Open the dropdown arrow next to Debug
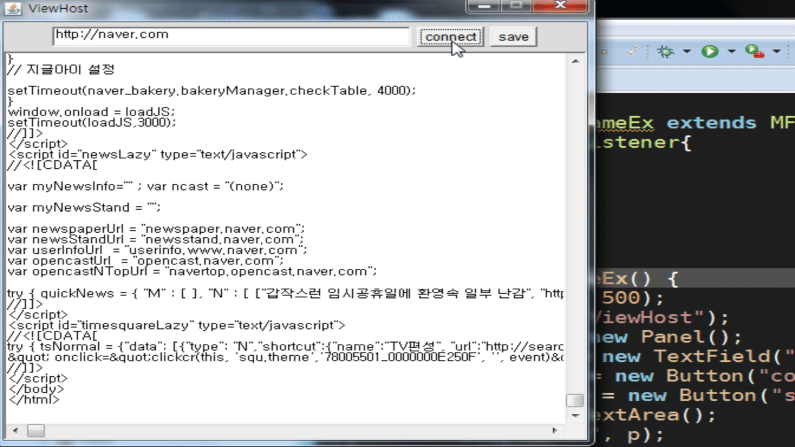 pyautogui.click(x=686, y=52)
